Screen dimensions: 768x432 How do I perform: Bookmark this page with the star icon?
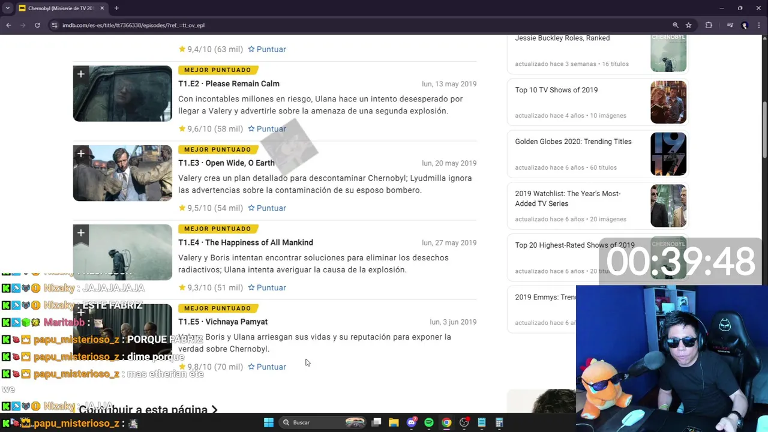click(689, 25)
